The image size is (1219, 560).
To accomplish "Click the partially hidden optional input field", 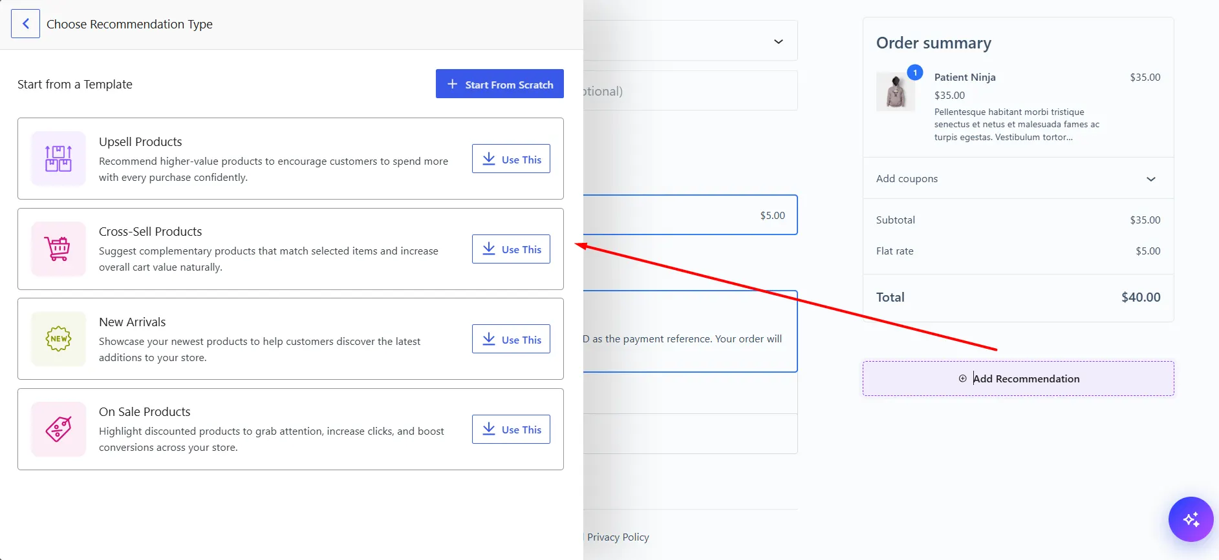I will click(690, 90).
